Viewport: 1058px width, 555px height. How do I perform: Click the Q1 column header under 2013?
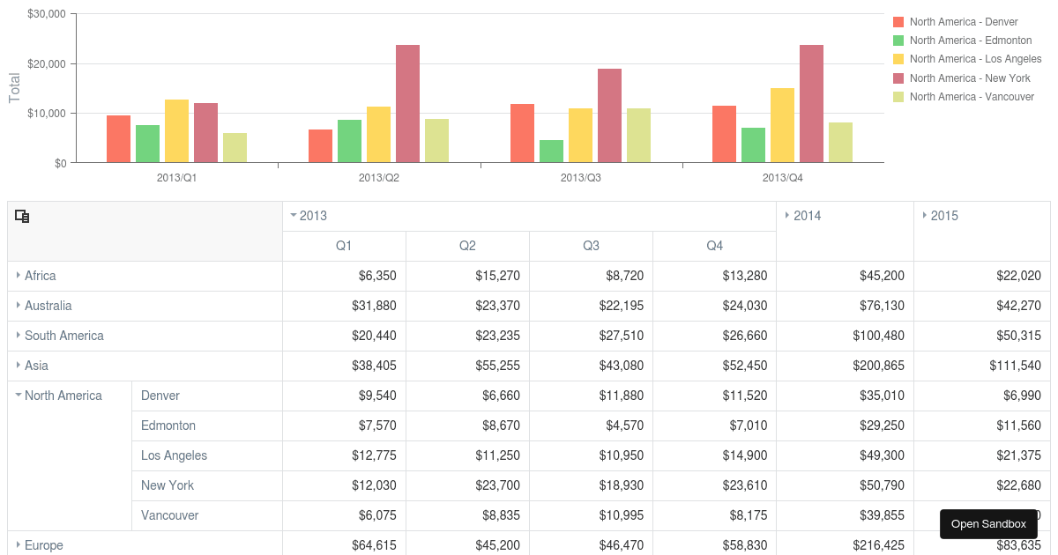[x=344, y=246]
